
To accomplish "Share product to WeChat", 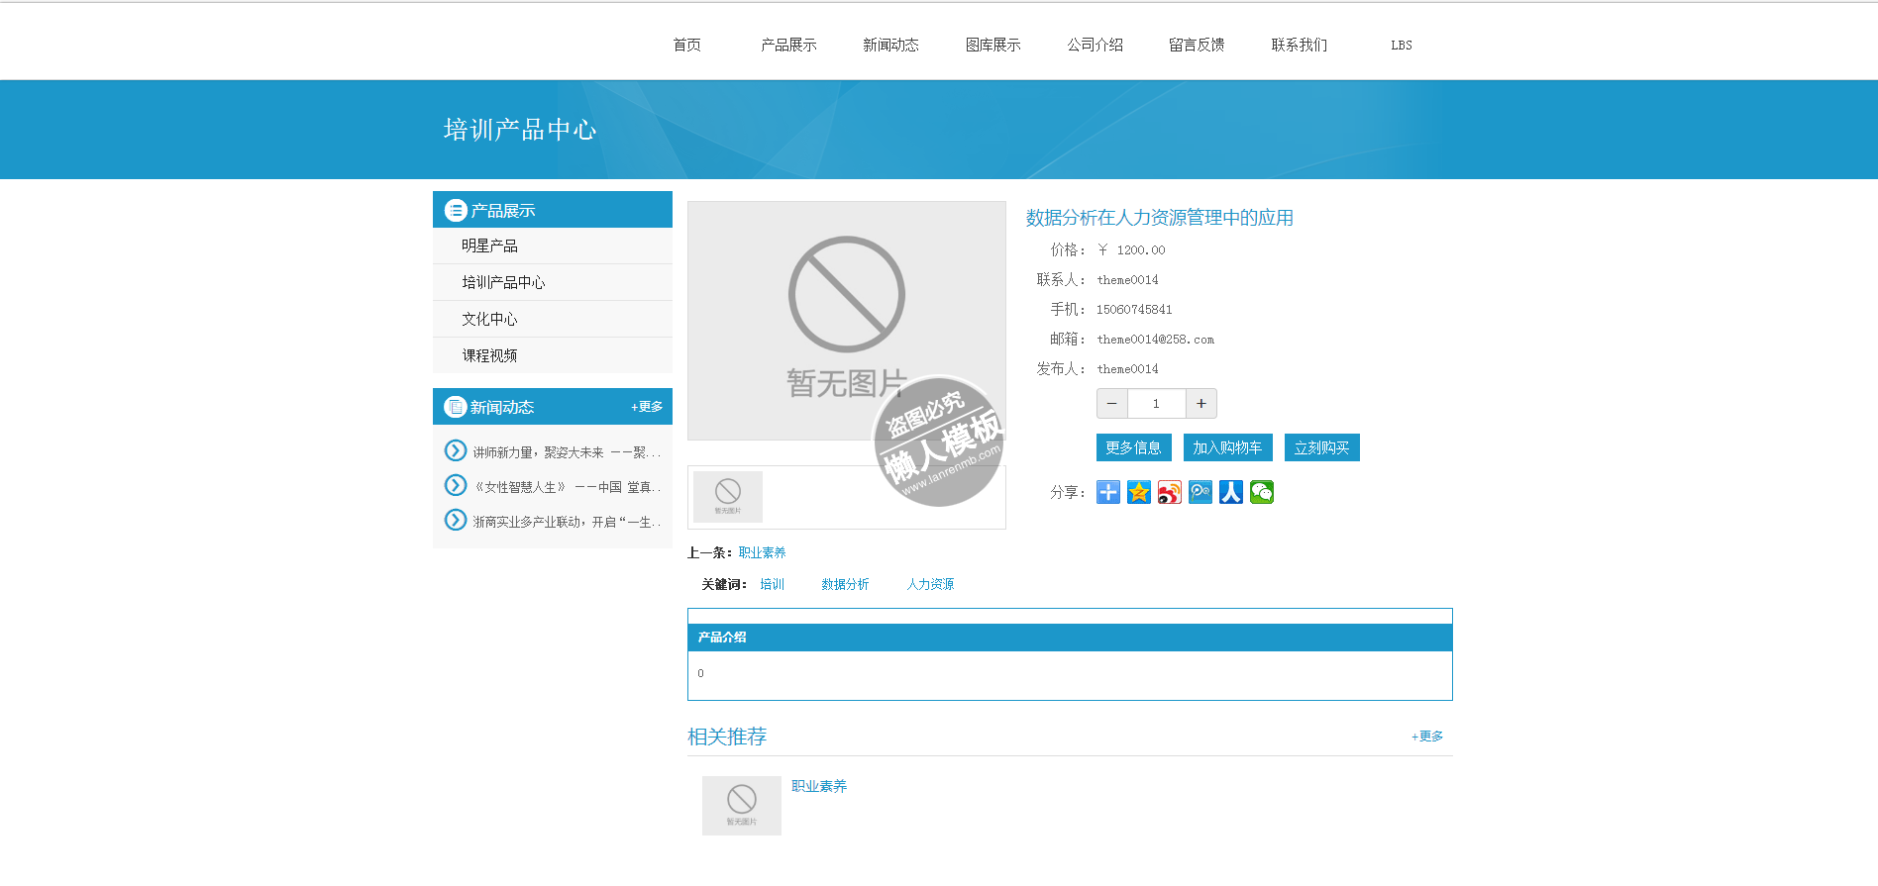I will point(1261,492).
